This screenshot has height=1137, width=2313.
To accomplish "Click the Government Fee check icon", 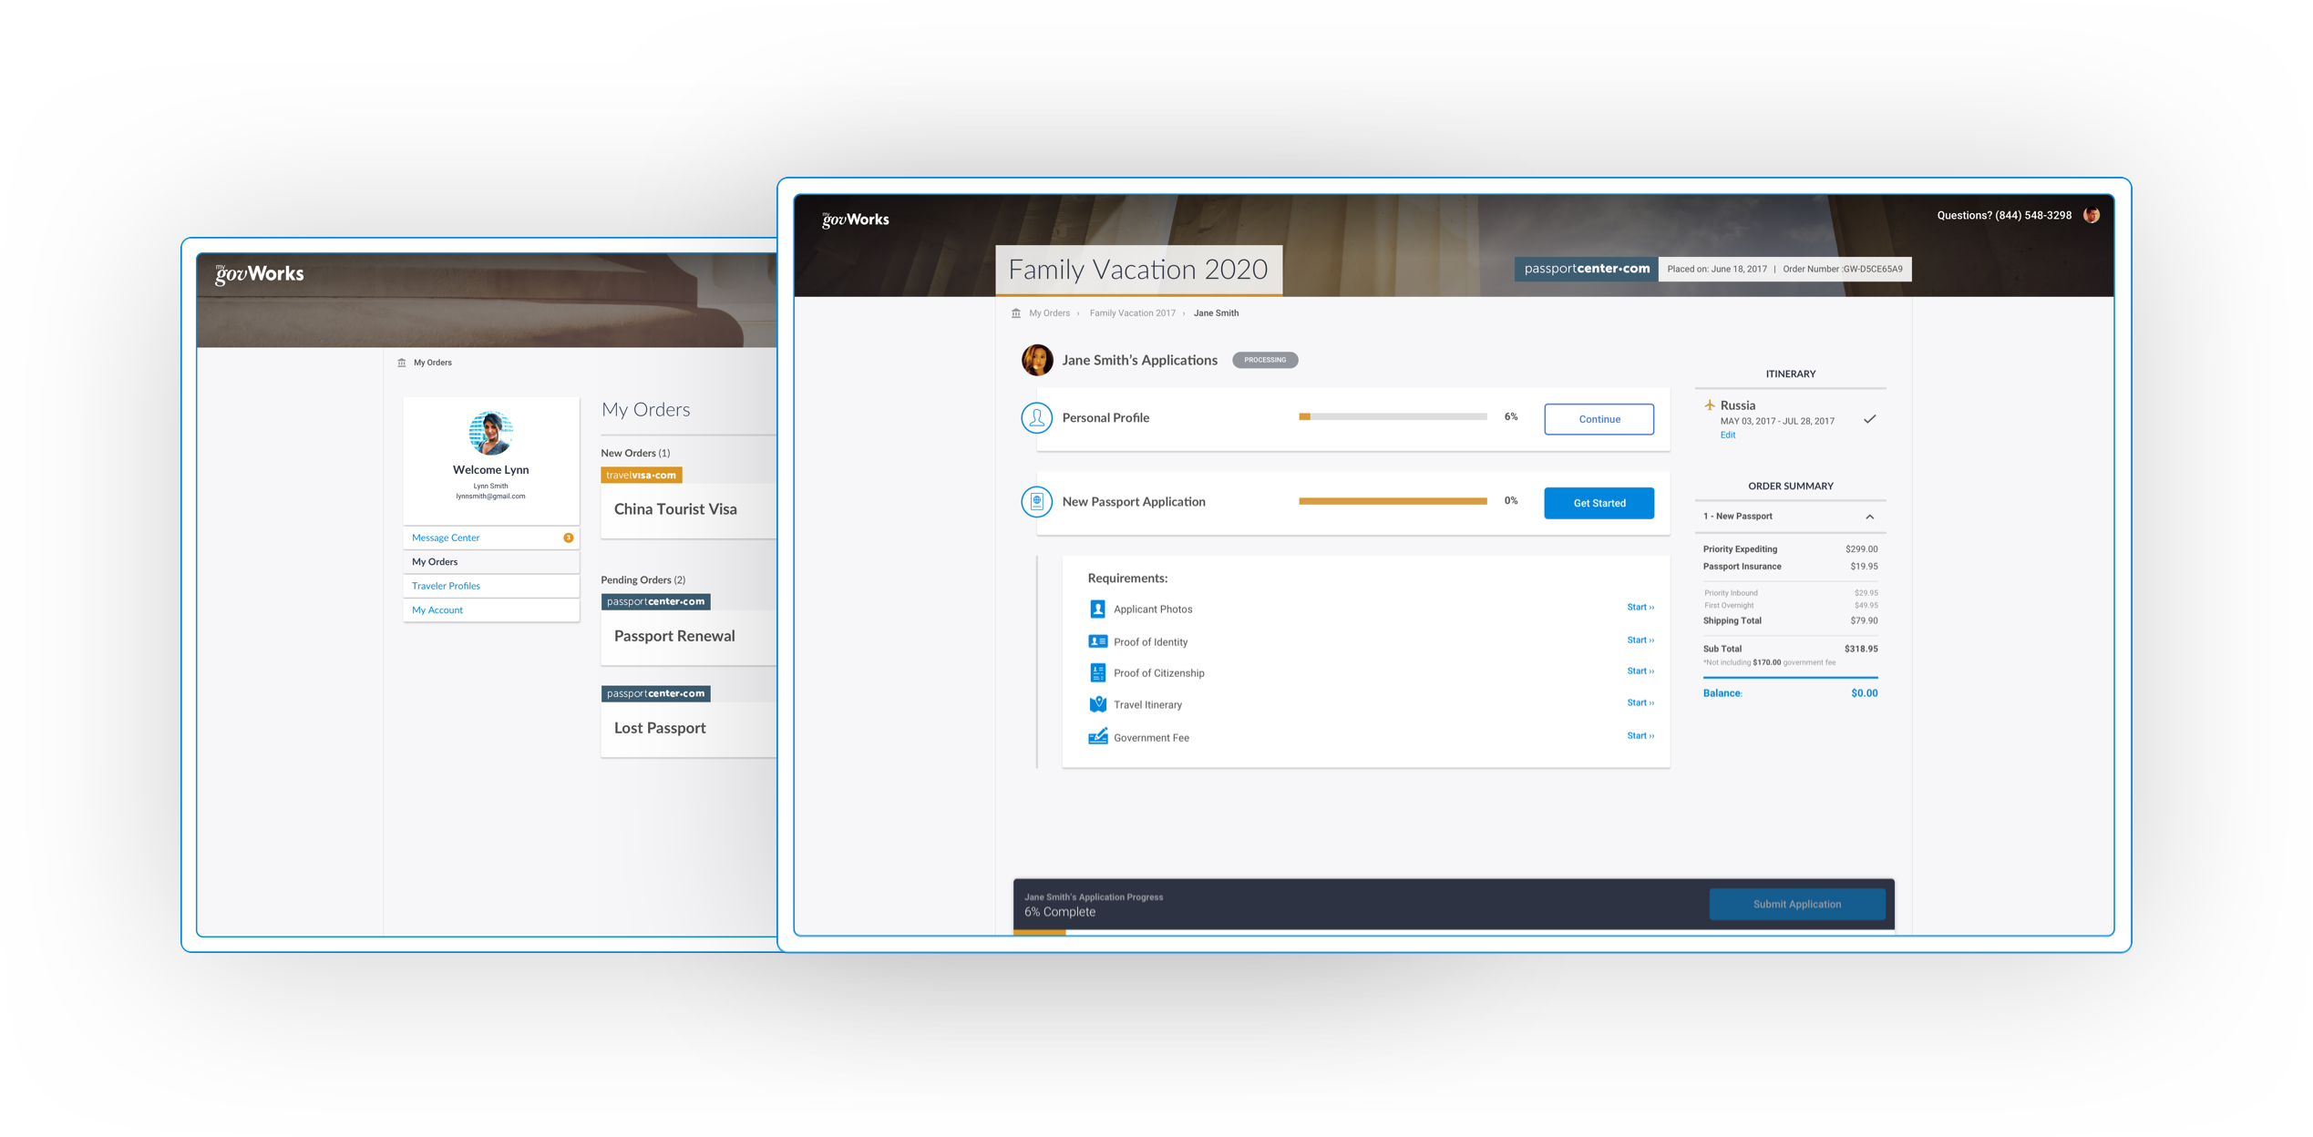I will click(1097, 736).
